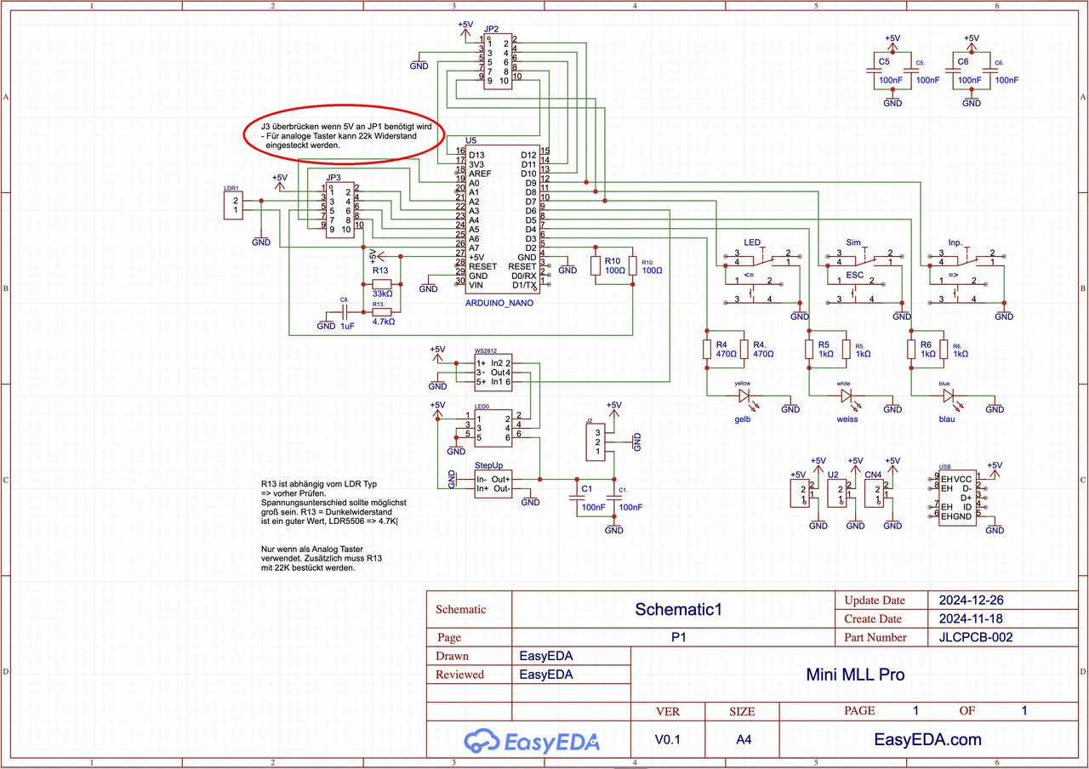Open the EasyEDA.com link in title block
The width and height of the screenshot is (1089, 769).
click(x=927, y=739)
